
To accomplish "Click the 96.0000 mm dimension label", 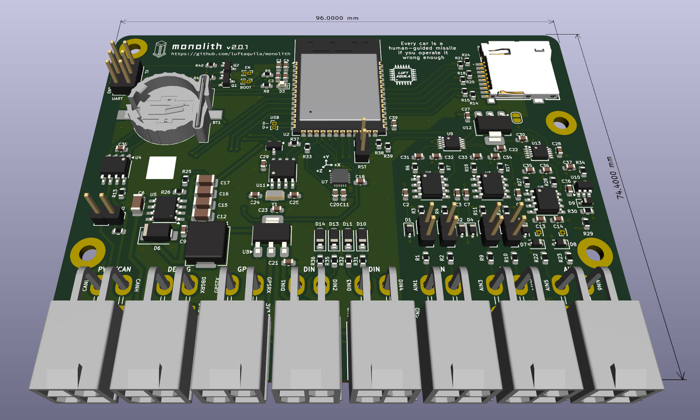I will (337, 18).
